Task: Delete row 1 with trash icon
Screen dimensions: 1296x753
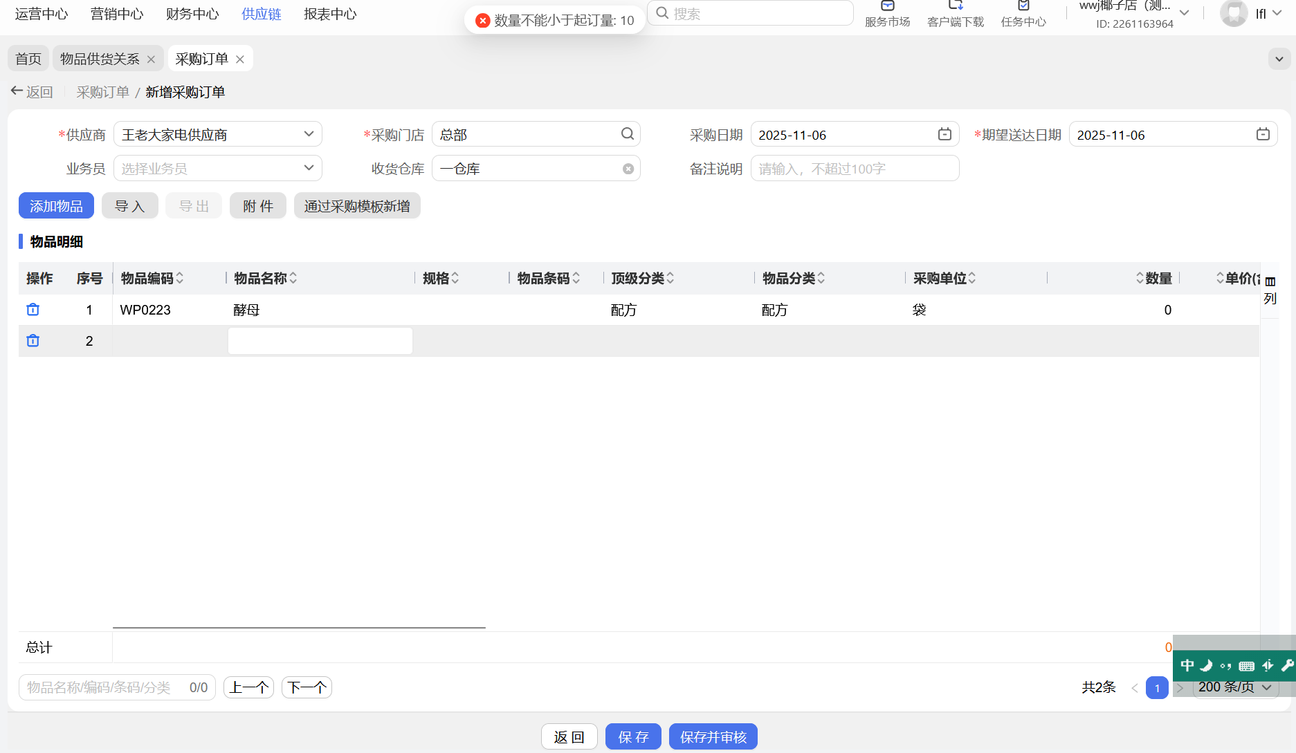Action: (33, 310)
